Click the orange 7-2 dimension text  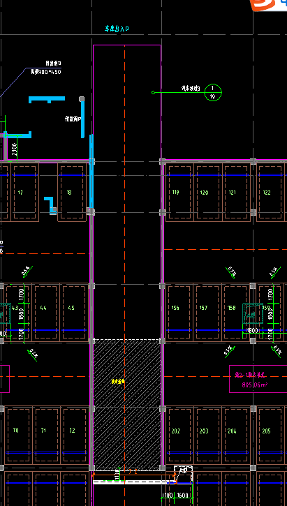(x=133, y=472)
